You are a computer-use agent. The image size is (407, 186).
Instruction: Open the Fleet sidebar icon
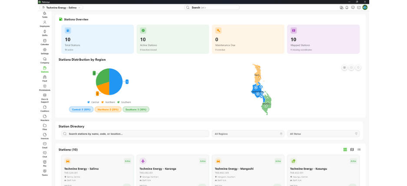(x=45, y=78)
